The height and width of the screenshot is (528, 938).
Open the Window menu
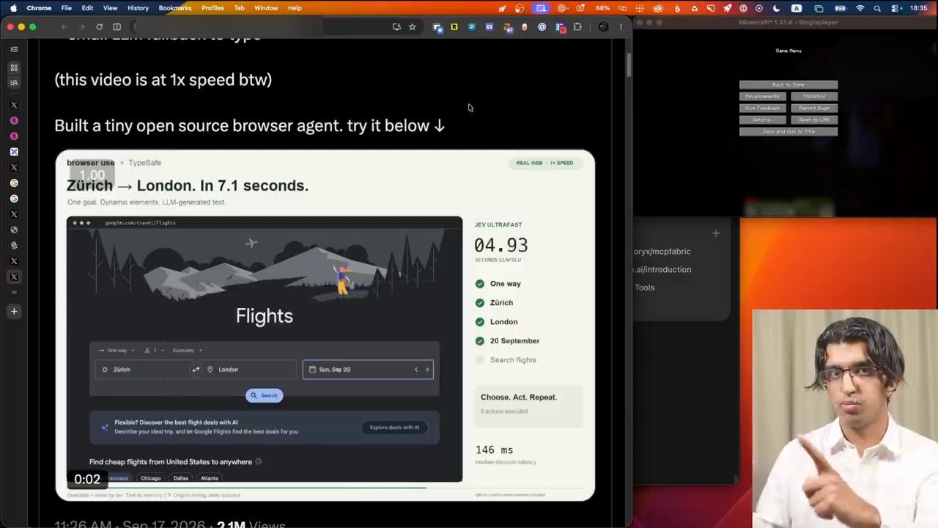coord(266,8)
